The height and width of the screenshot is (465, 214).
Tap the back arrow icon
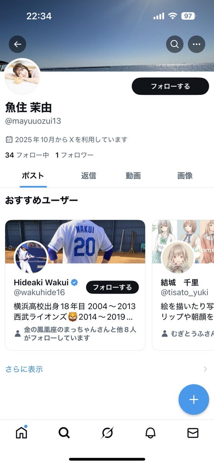click(17, 44)
